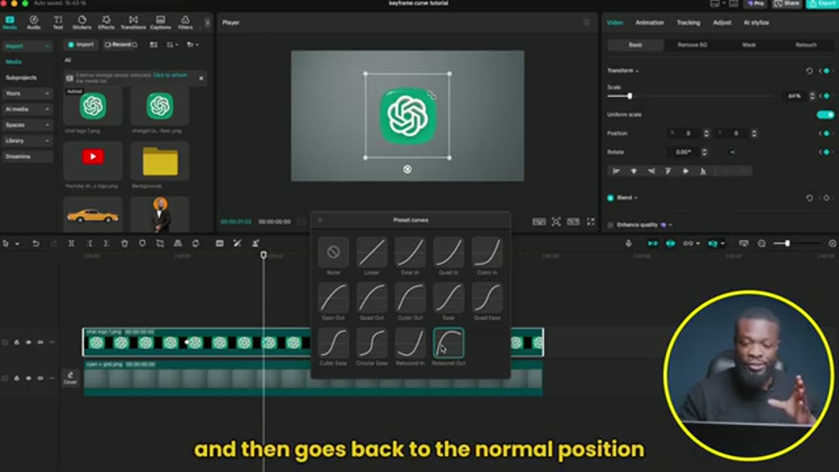Open the Audio panel in top toolbar
The height and width of the screenshot is (472, 839).
click(33, 22)
